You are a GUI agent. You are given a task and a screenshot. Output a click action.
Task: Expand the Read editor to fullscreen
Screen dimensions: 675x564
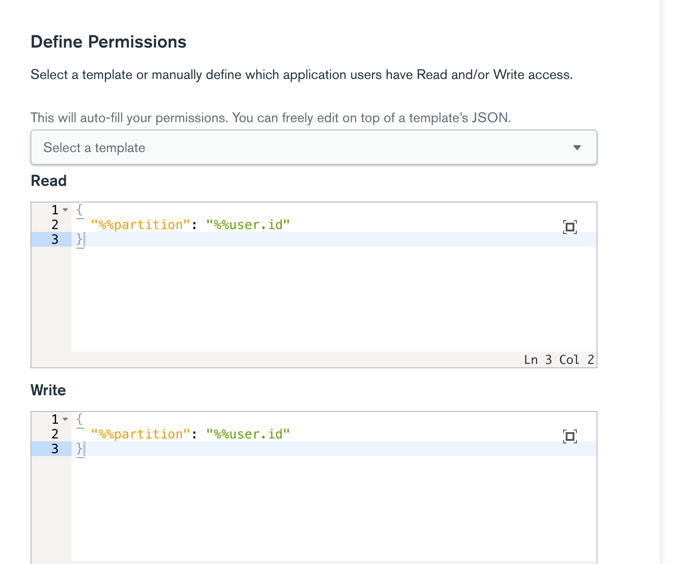click(570, 227)
